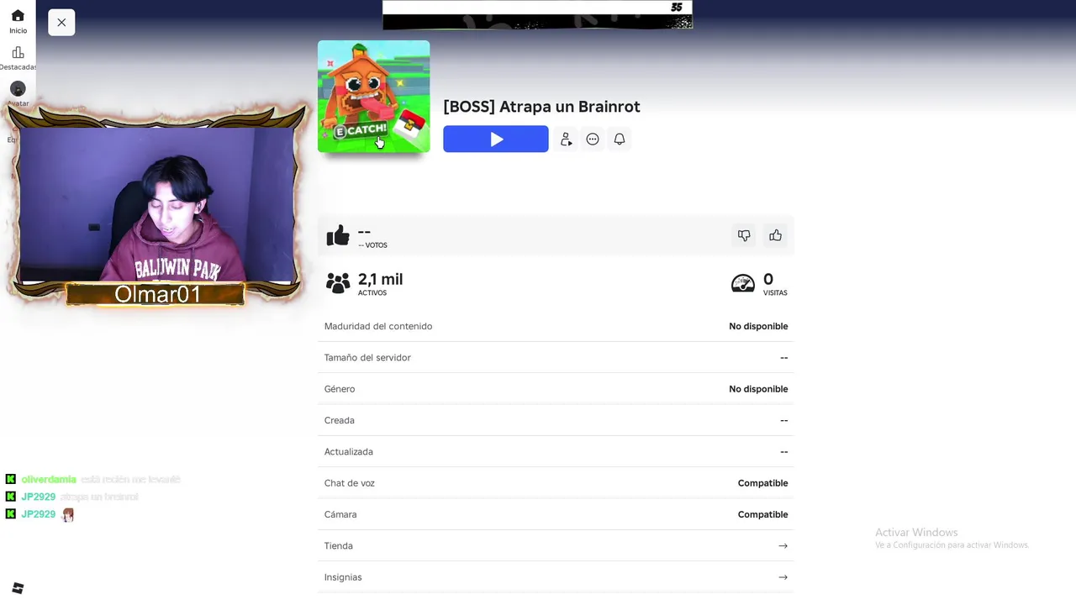Click the notification bell icon

coord(620,139)
